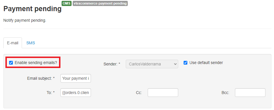This screenshot has width=274, height=110.
Task: Uncheck the Enable sending emails checkbox
Action: (x=11, y=63)
